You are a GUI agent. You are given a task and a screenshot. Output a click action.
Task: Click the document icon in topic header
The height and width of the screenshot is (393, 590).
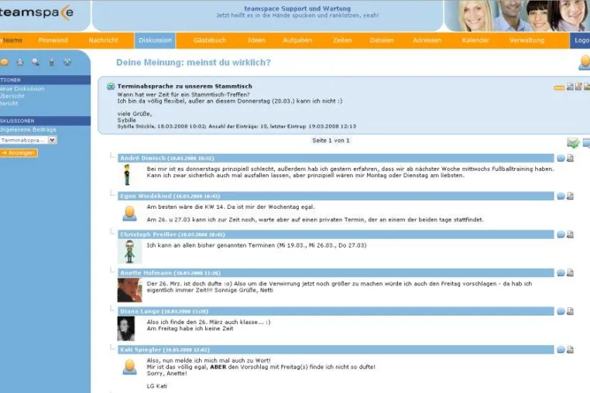tap(570, 87)
